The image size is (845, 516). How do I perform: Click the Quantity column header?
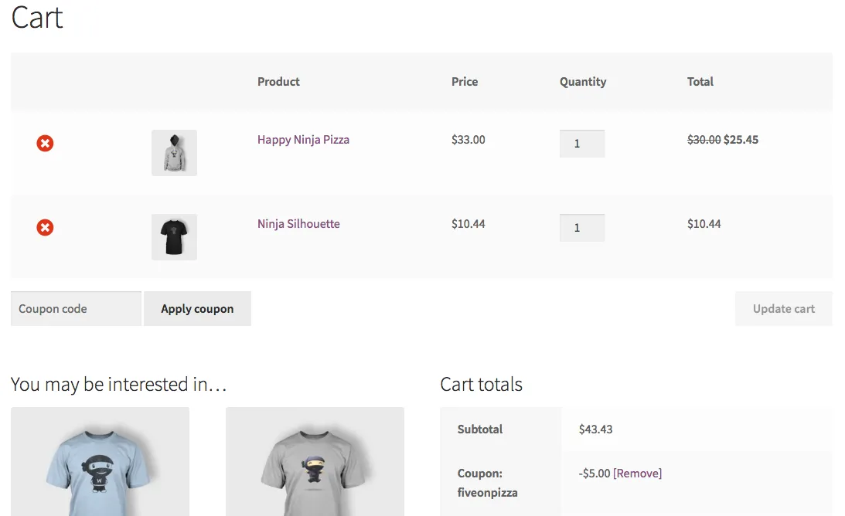pyautogui.click(x=583, y=82)
